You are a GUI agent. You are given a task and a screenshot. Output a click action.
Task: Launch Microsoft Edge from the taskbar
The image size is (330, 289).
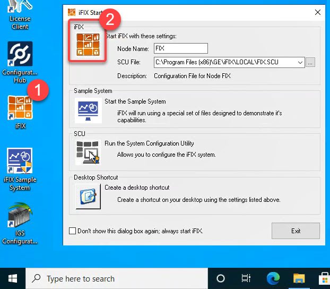click(273, 278)
